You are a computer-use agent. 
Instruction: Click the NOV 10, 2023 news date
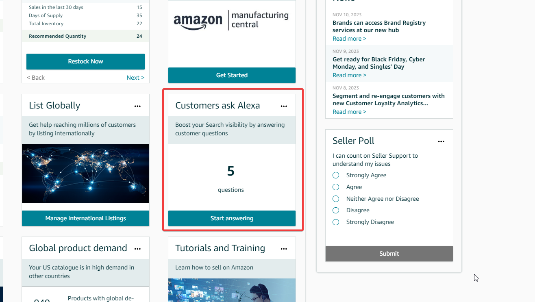[347, 15]
